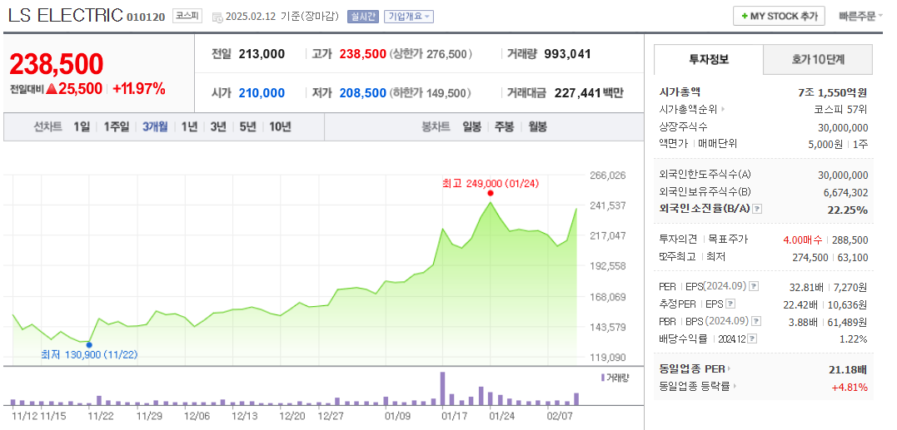This screenshot has height=430, width=897.
Task: Click the 거래대금 value 227,441백만
Action: pyautogui.click(x=589, y=93)
